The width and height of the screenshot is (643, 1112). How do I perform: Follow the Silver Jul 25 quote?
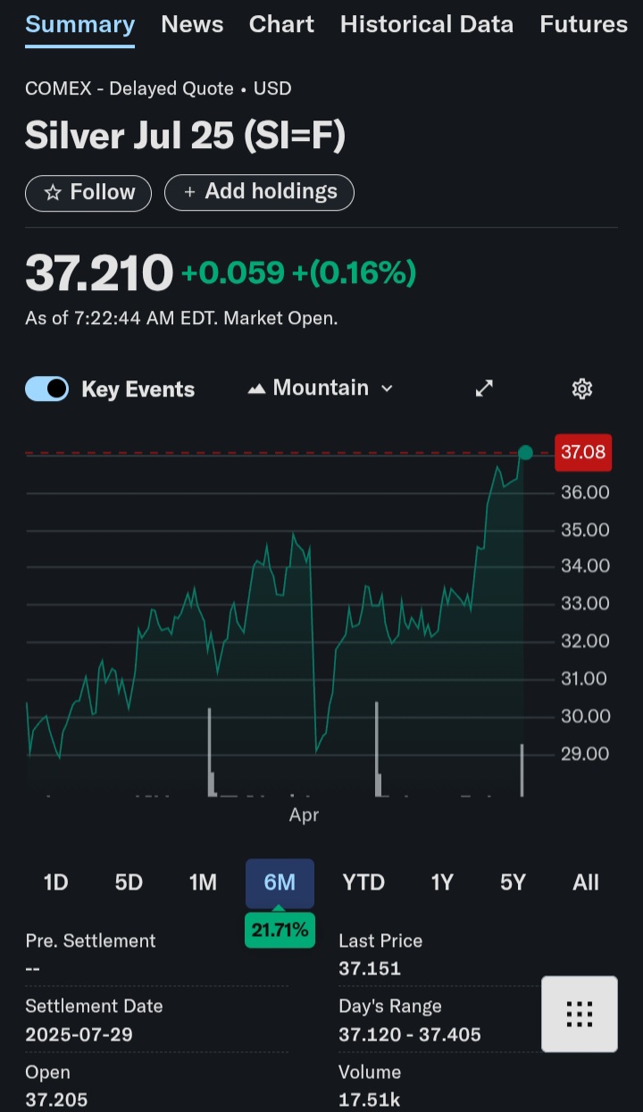pos(88,192)
